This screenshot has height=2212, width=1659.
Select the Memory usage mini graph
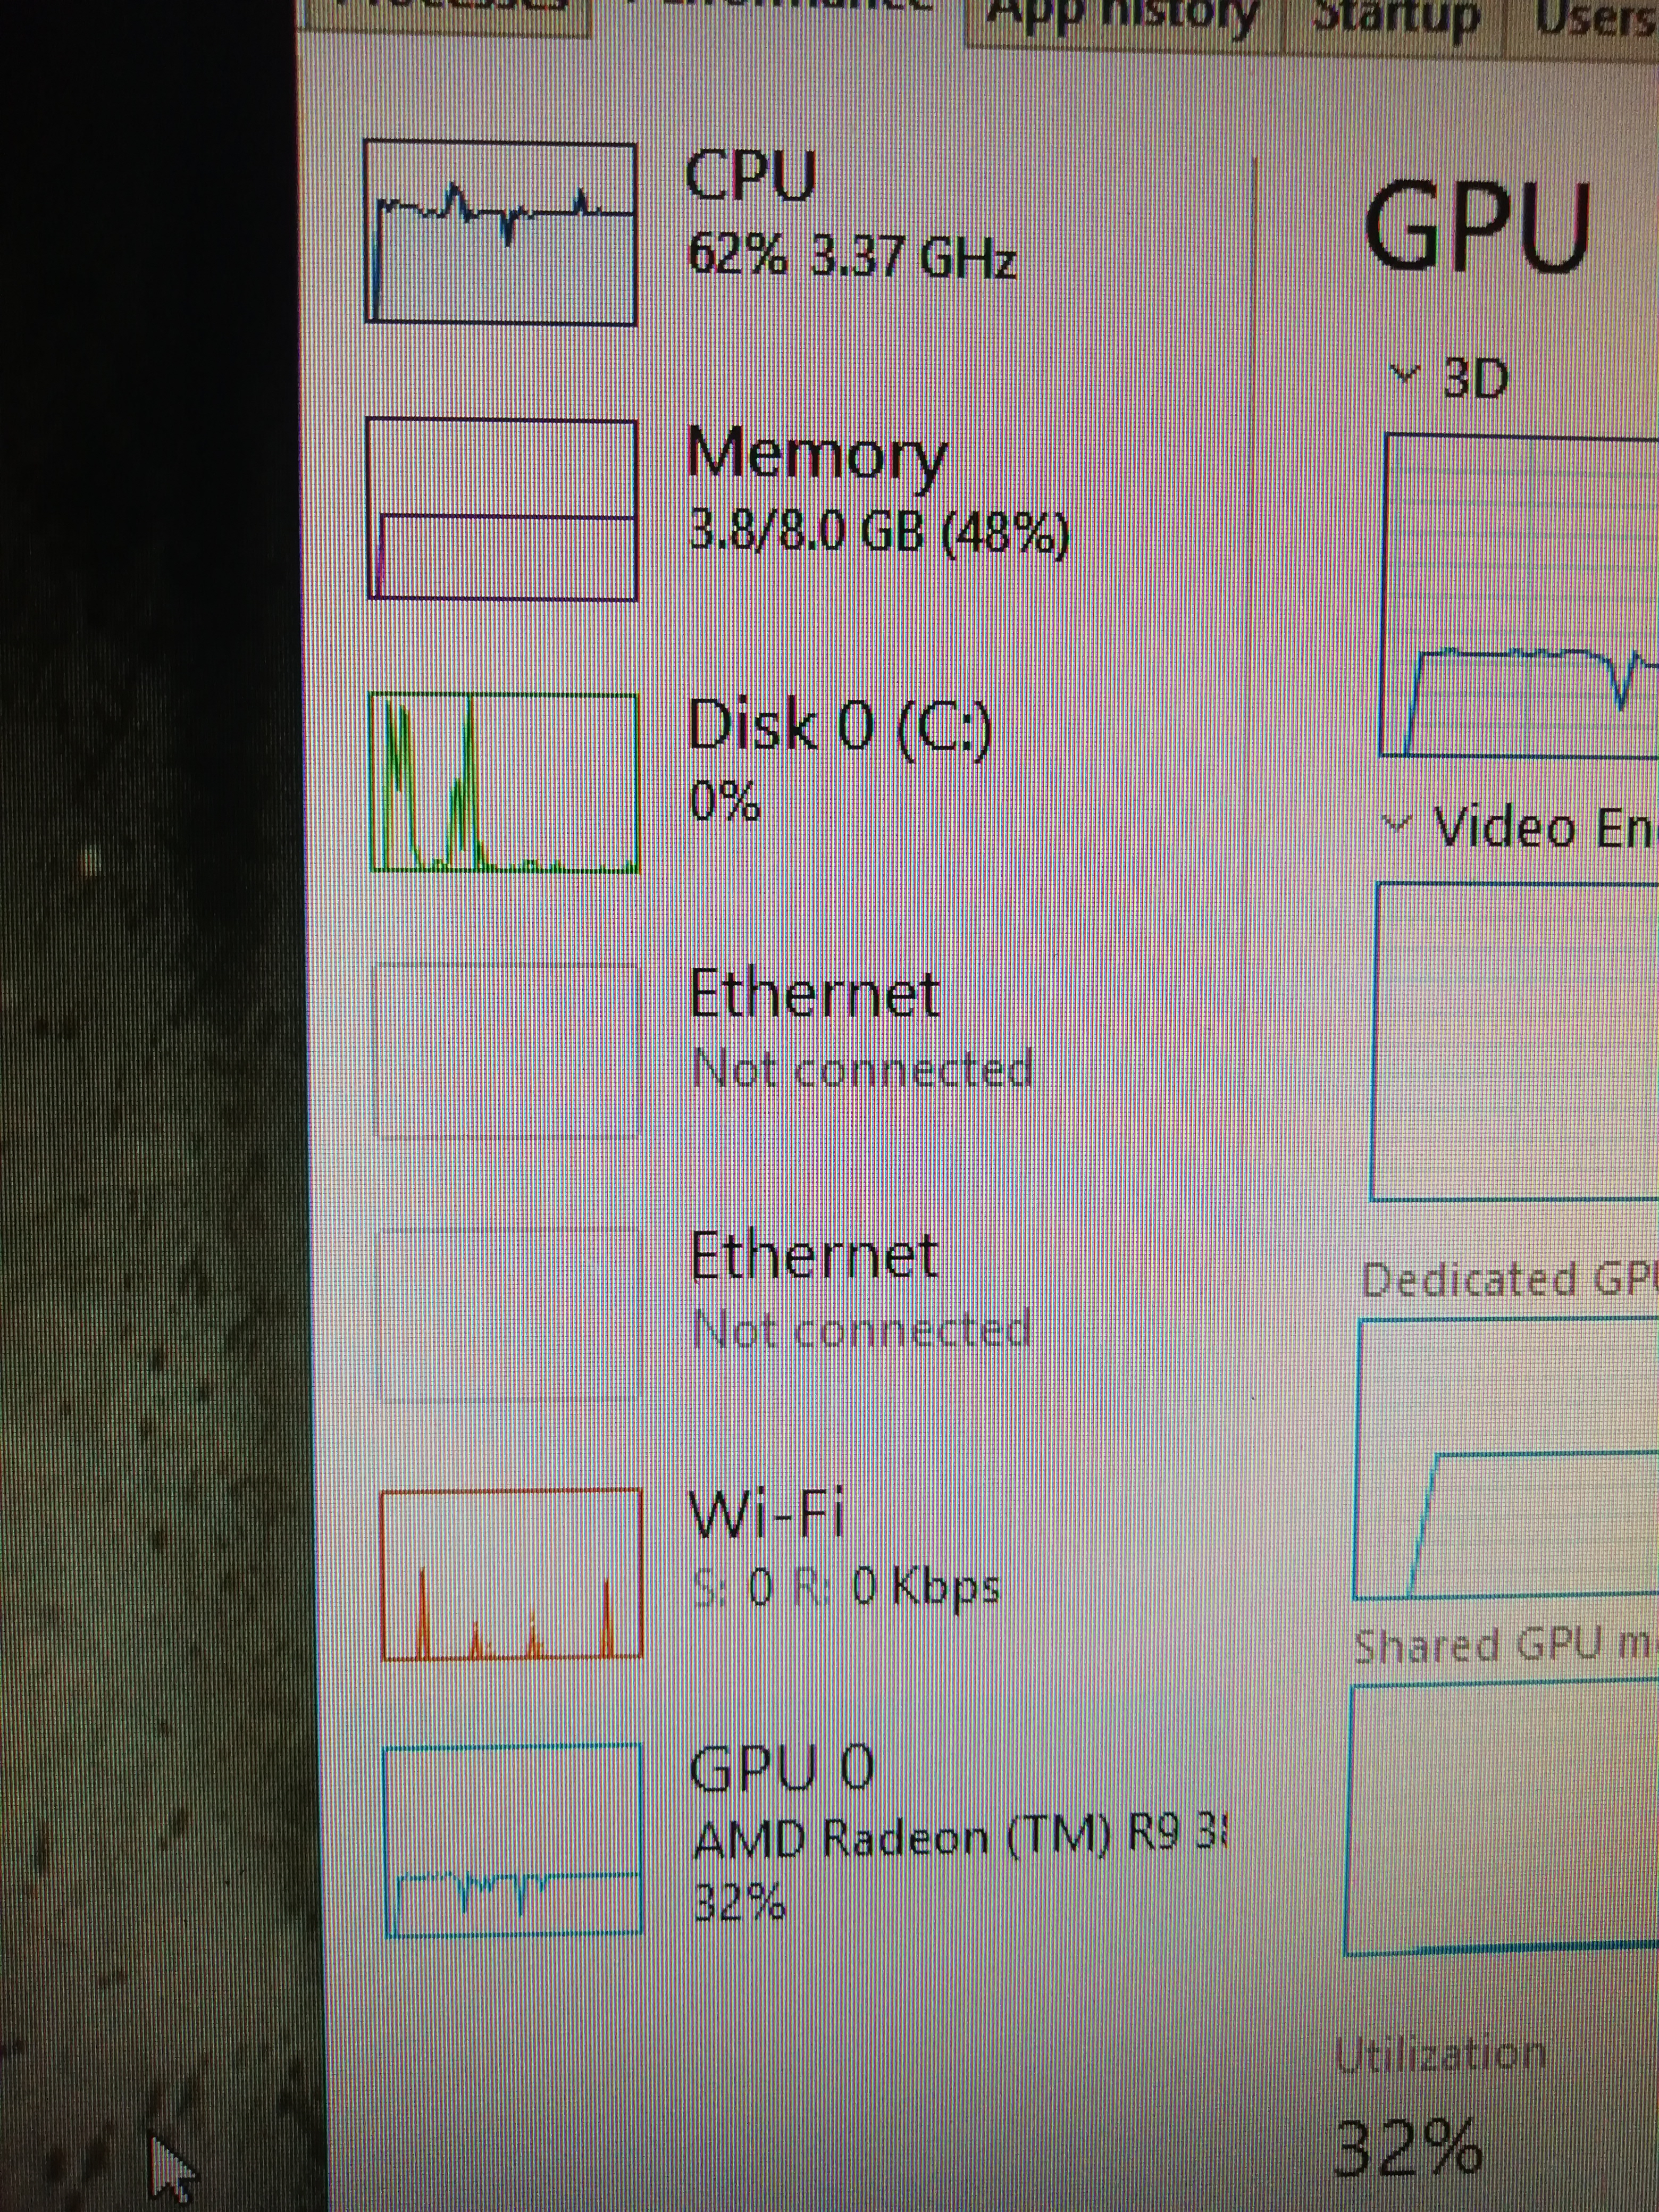[x=502, y=509]
